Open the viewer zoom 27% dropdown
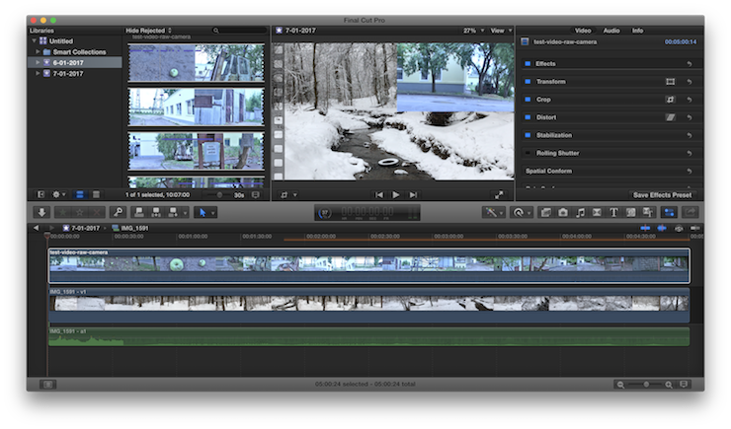The image size is (731, 429). point(470,31)
